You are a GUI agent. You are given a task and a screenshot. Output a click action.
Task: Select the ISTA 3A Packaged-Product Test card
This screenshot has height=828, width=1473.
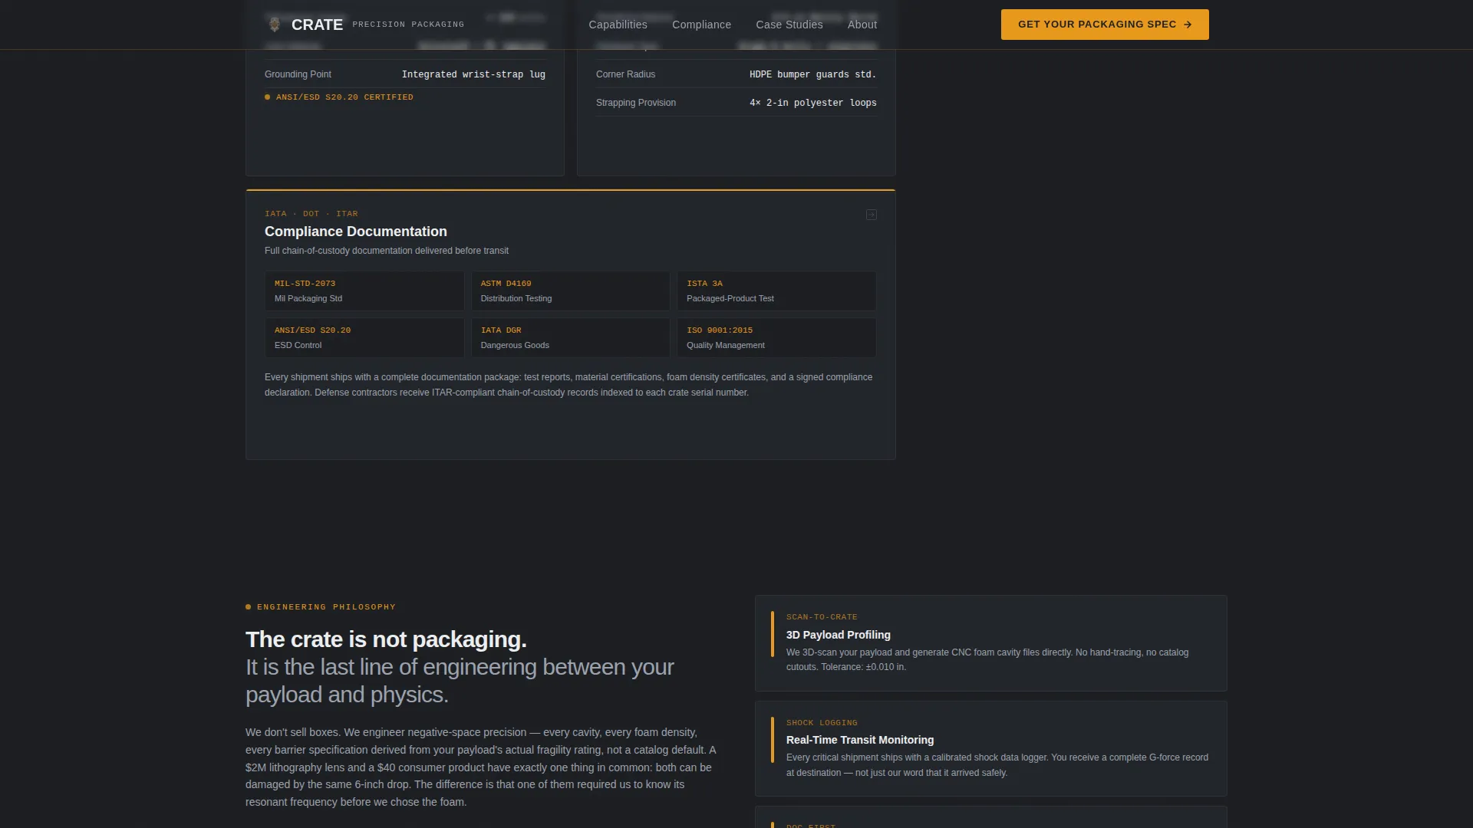(x=776, y=291)
